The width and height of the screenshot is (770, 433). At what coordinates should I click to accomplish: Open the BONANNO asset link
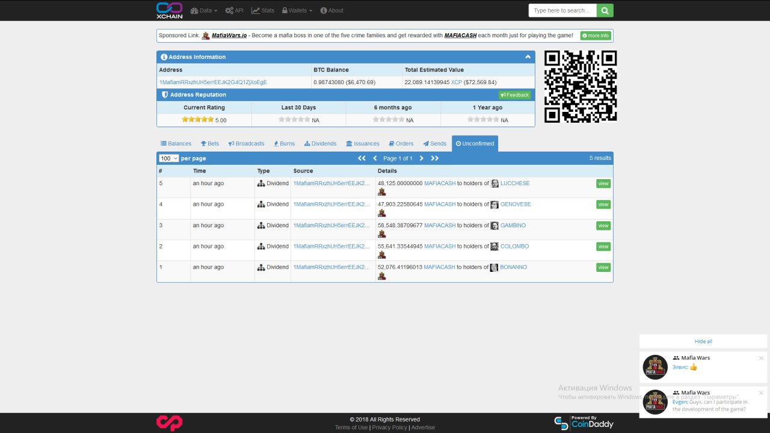[x=513, y=267]
